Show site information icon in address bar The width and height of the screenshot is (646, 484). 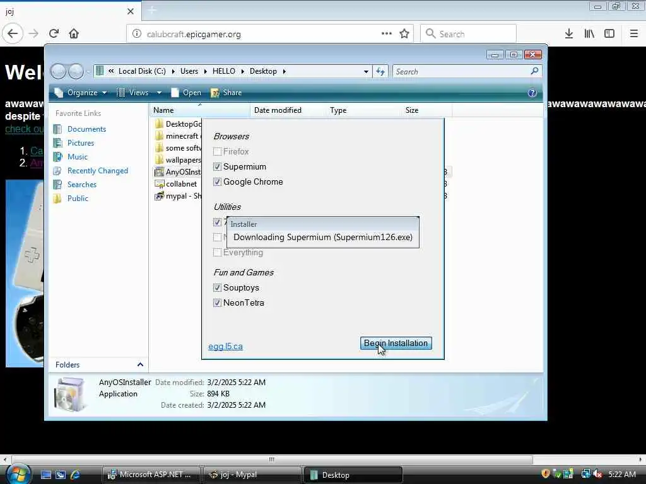click(x=137, y=34)
